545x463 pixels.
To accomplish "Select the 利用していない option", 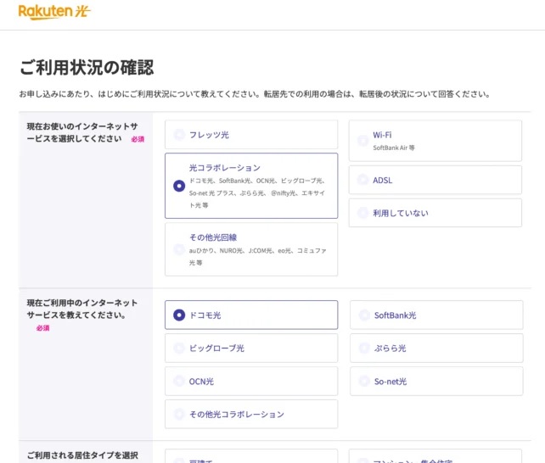I will [435, 213].
